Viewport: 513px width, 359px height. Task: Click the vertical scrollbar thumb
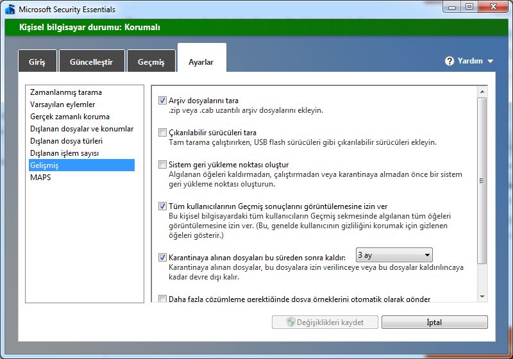pyautogui.click(x=482, y=181)
